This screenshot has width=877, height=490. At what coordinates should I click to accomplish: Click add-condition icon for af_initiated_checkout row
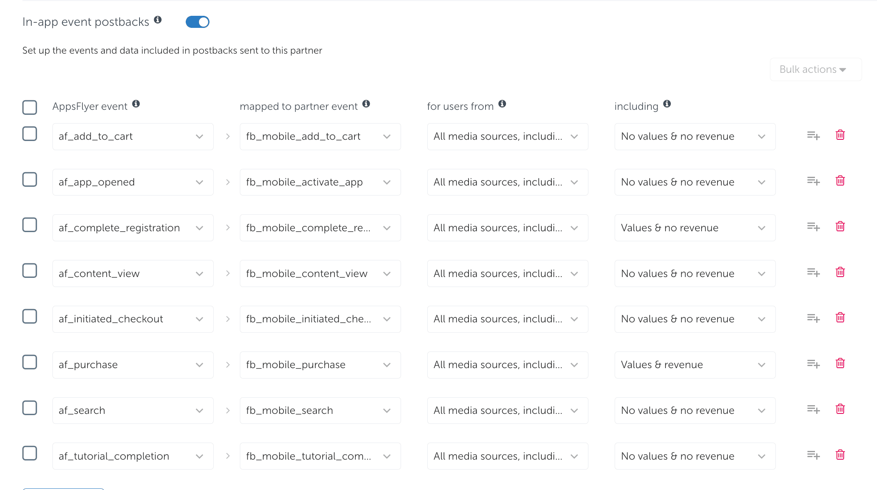click(x=813, y=318)
